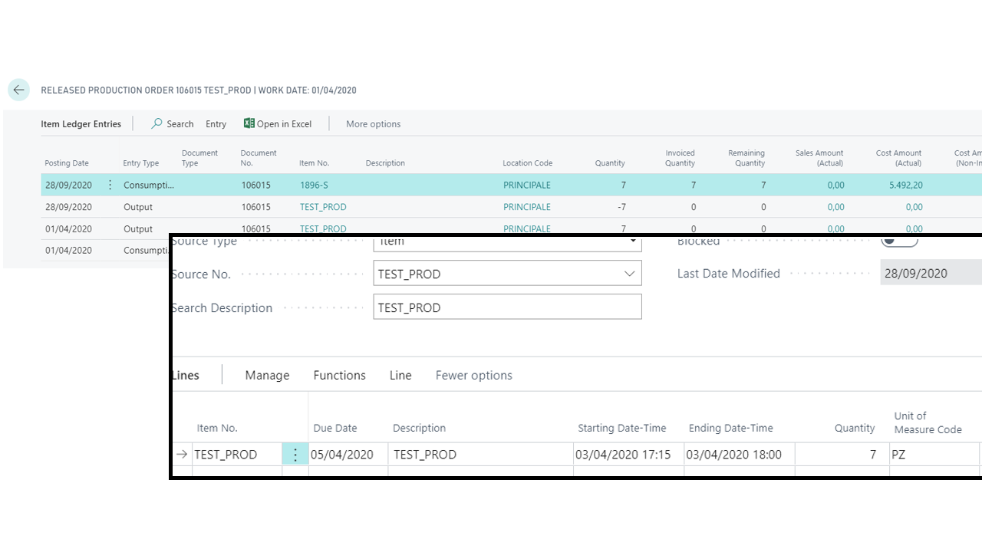The image size is (982, 552).
Task: Open three-dot menu on the 1896-S row
Action: point(110,185)
